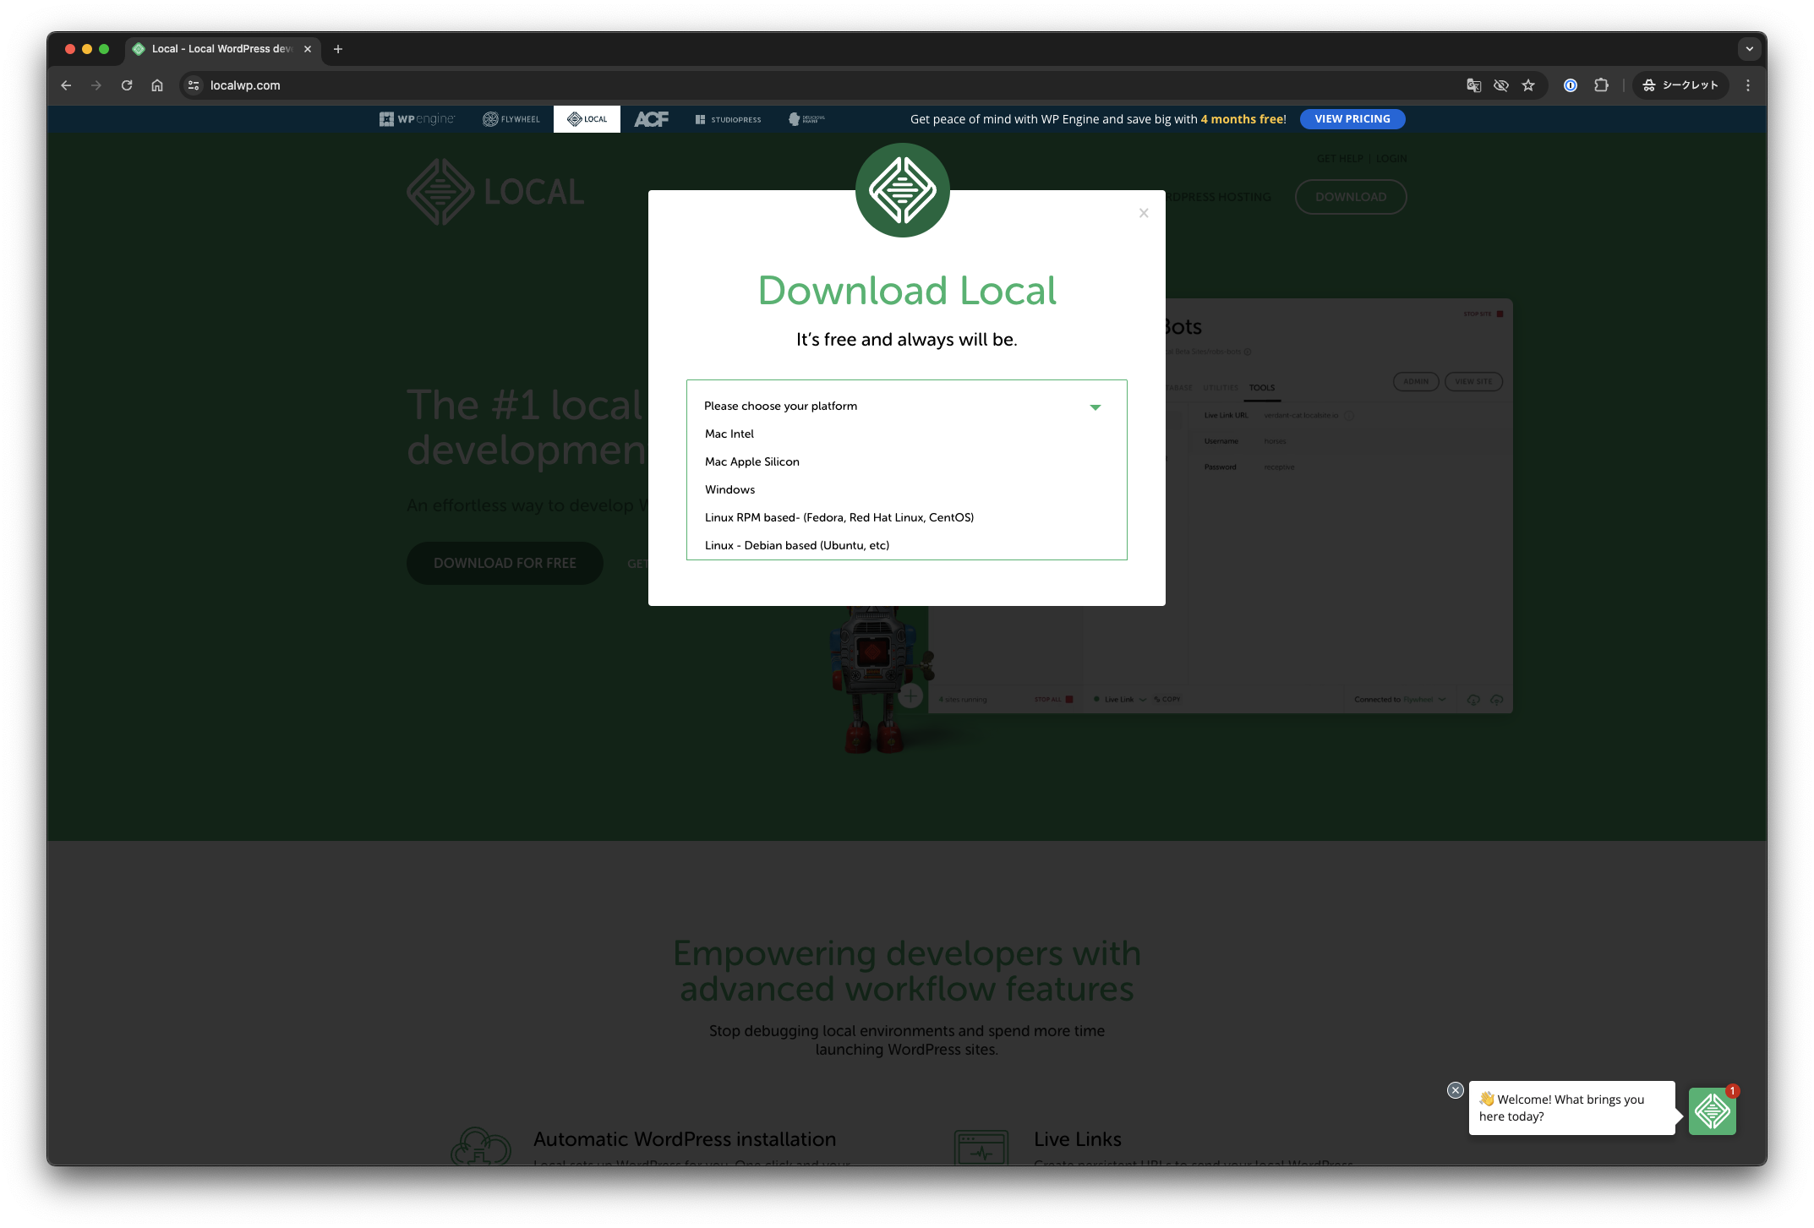Select the Local brand tab

587,119
